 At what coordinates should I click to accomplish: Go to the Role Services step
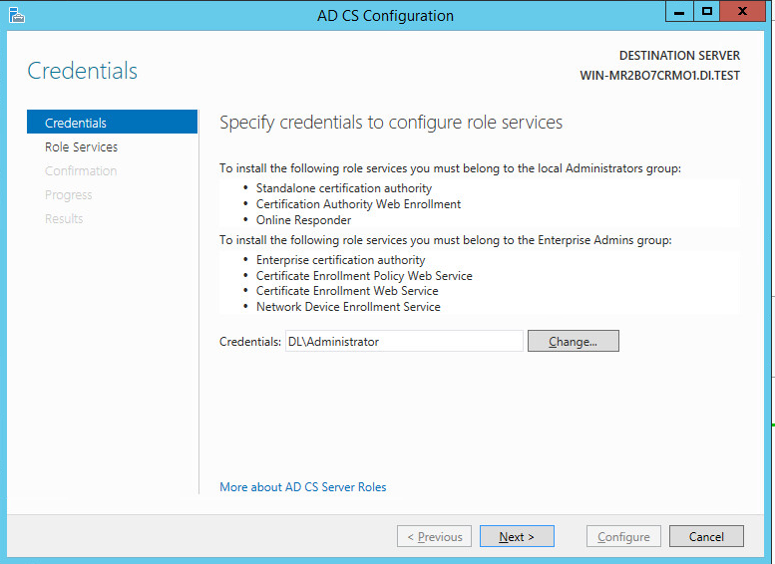point(81,146)
